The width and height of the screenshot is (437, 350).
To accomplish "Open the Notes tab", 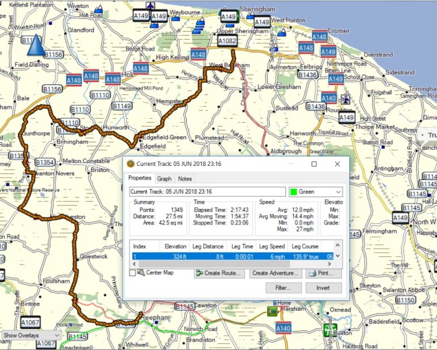I will point(185,179).
